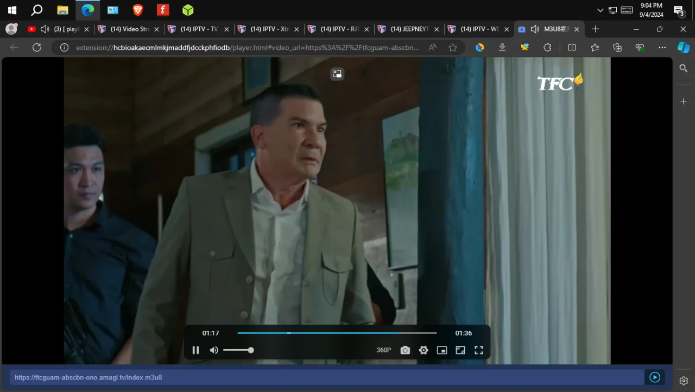Screen dimensions: 695x392
Task: Click the pop-out overlay icon atop the video
Action: pos(337,74)
